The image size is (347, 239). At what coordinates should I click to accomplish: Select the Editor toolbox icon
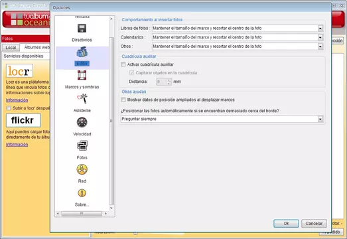pyautogui.click(x=82, y=52)
